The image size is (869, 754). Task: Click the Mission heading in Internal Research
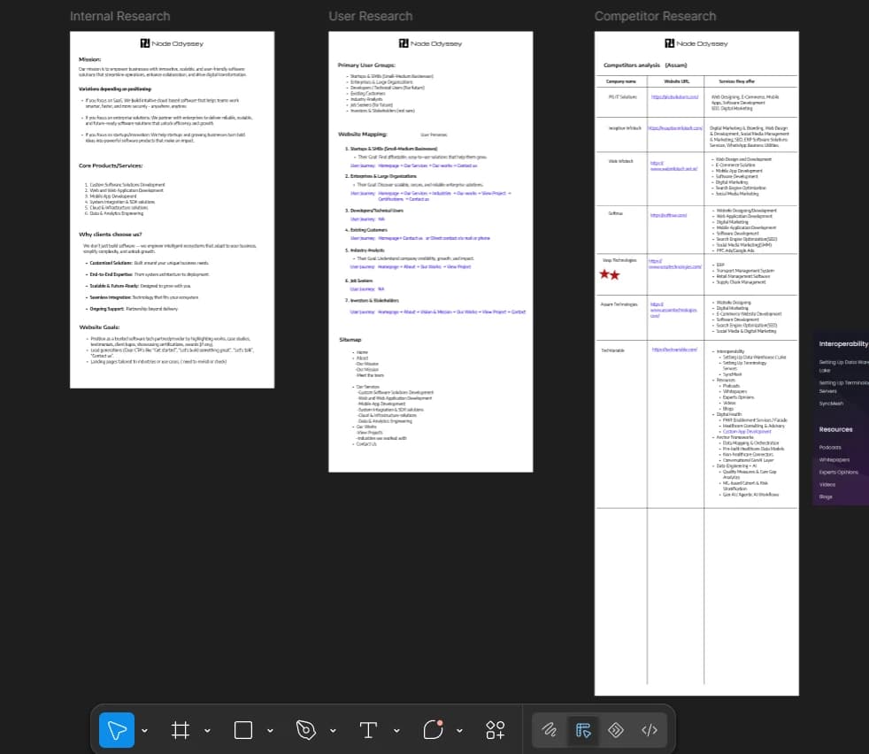point(89,59)
